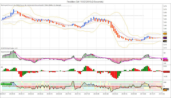Click the 0,05 level on AO axis
This screenshot has height=98, width=171.
[165, 66]
